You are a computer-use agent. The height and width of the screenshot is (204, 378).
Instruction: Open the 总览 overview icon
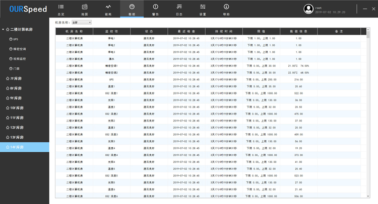coord(61,9)
